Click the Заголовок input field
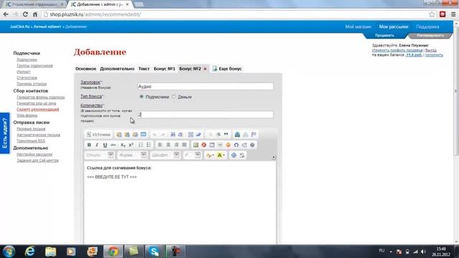 tap(206, 86)
